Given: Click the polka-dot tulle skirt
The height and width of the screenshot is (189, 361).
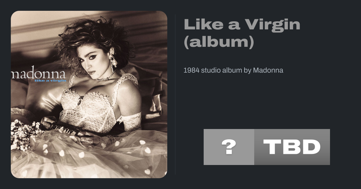Looking at the screenshot, I should (90, 156).
